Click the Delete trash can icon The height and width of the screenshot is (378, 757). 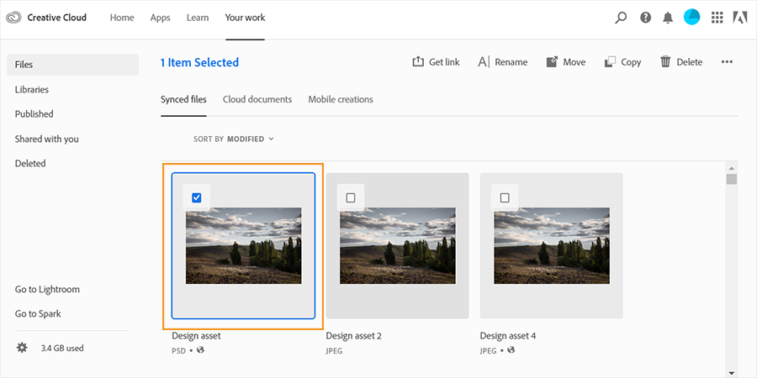pos(666,61)
